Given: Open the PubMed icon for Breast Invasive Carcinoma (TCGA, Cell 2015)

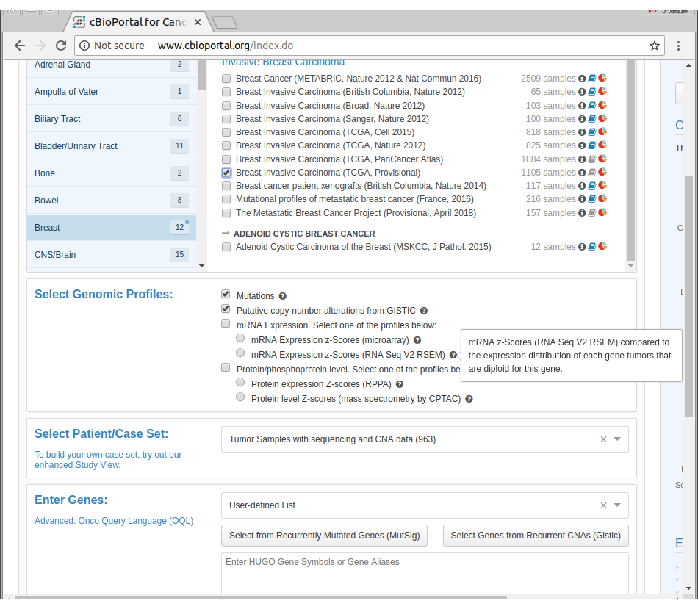Looking at the screenshot, I should [591, 131].
